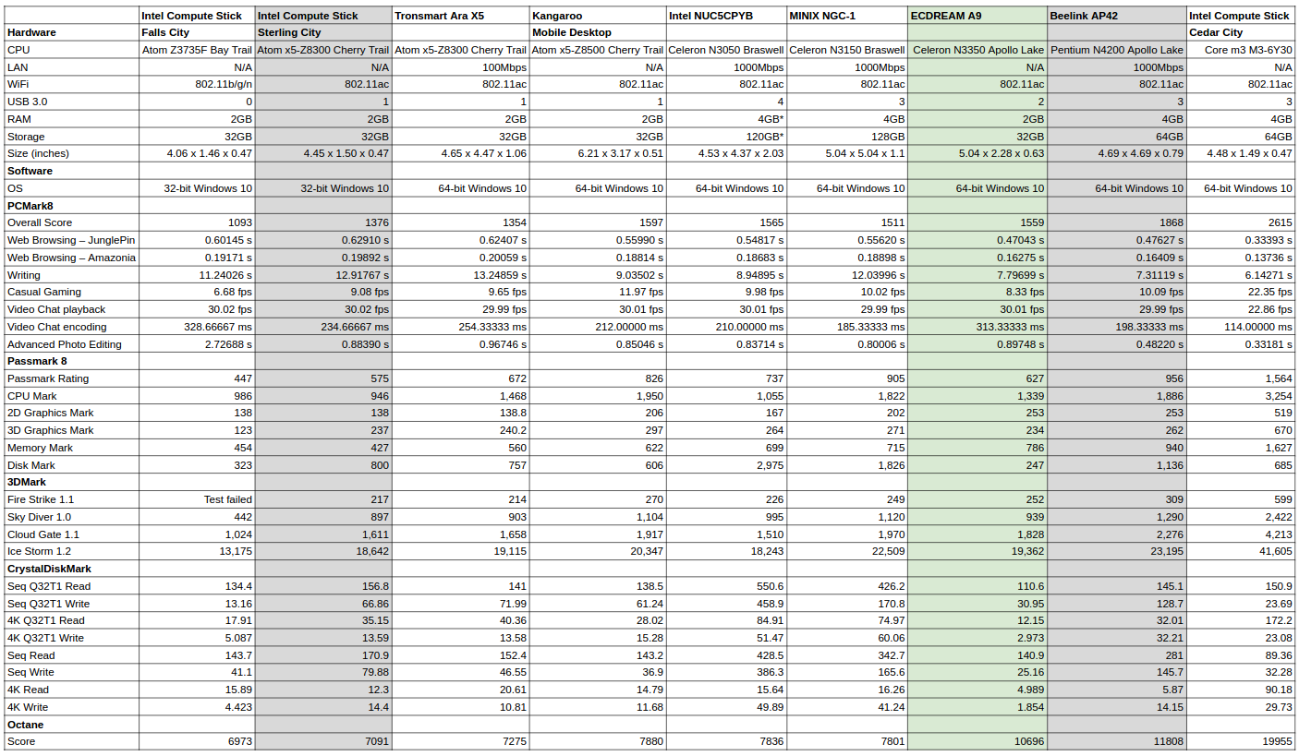Screen dimensions: 1299x756
Task: Select the 'Web Browsing – JunglePin' row label
Action: 72,240
